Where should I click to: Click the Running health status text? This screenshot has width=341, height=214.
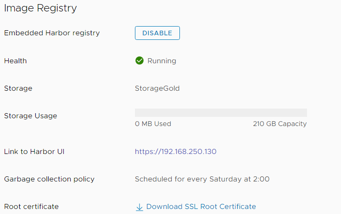click(x=162, y=61)
